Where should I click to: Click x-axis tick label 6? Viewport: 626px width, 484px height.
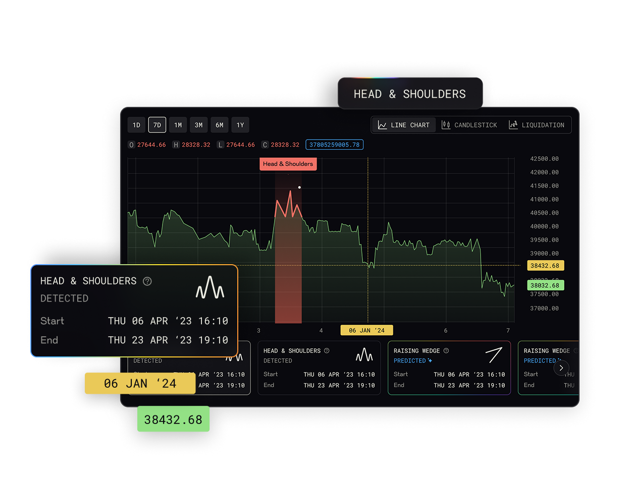[446, 331]
